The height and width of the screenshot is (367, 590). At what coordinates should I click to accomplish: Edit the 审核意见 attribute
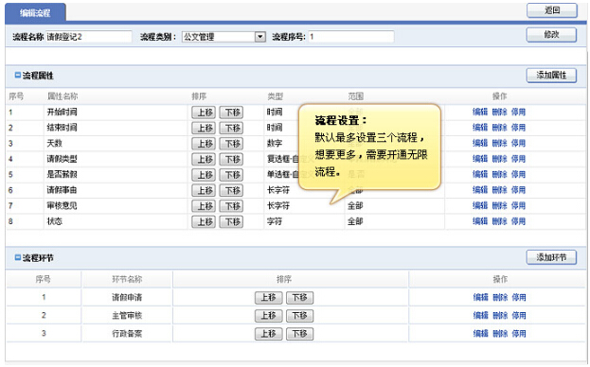[480, 205]
